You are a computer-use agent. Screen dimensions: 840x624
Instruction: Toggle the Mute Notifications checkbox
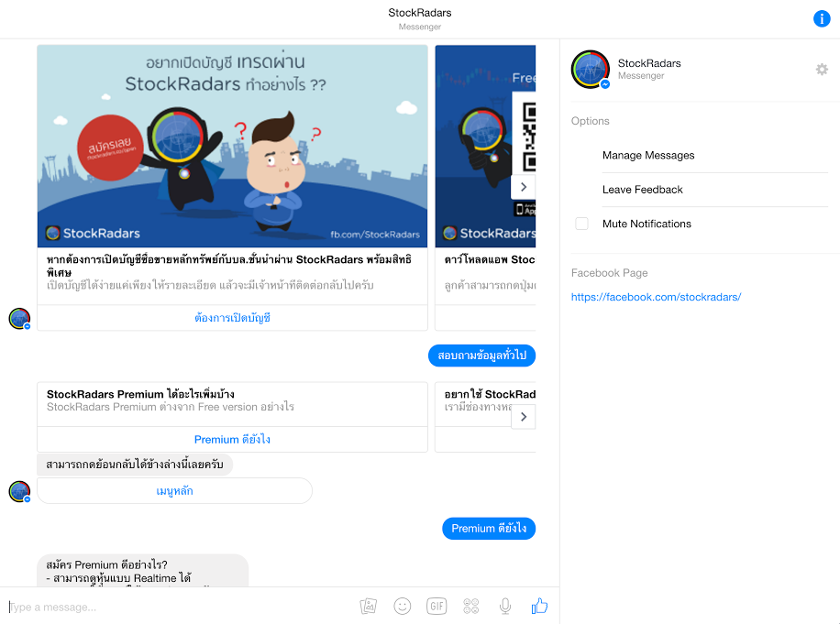[581, 224]
